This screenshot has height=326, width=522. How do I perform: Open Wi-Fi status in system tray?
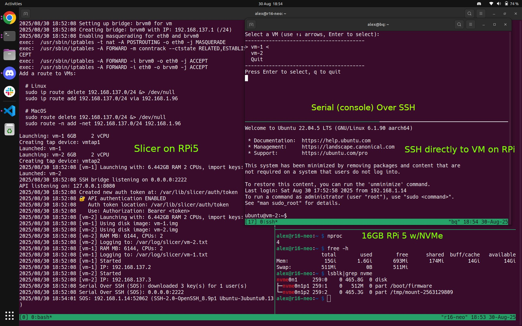click(x=491, y=4)
